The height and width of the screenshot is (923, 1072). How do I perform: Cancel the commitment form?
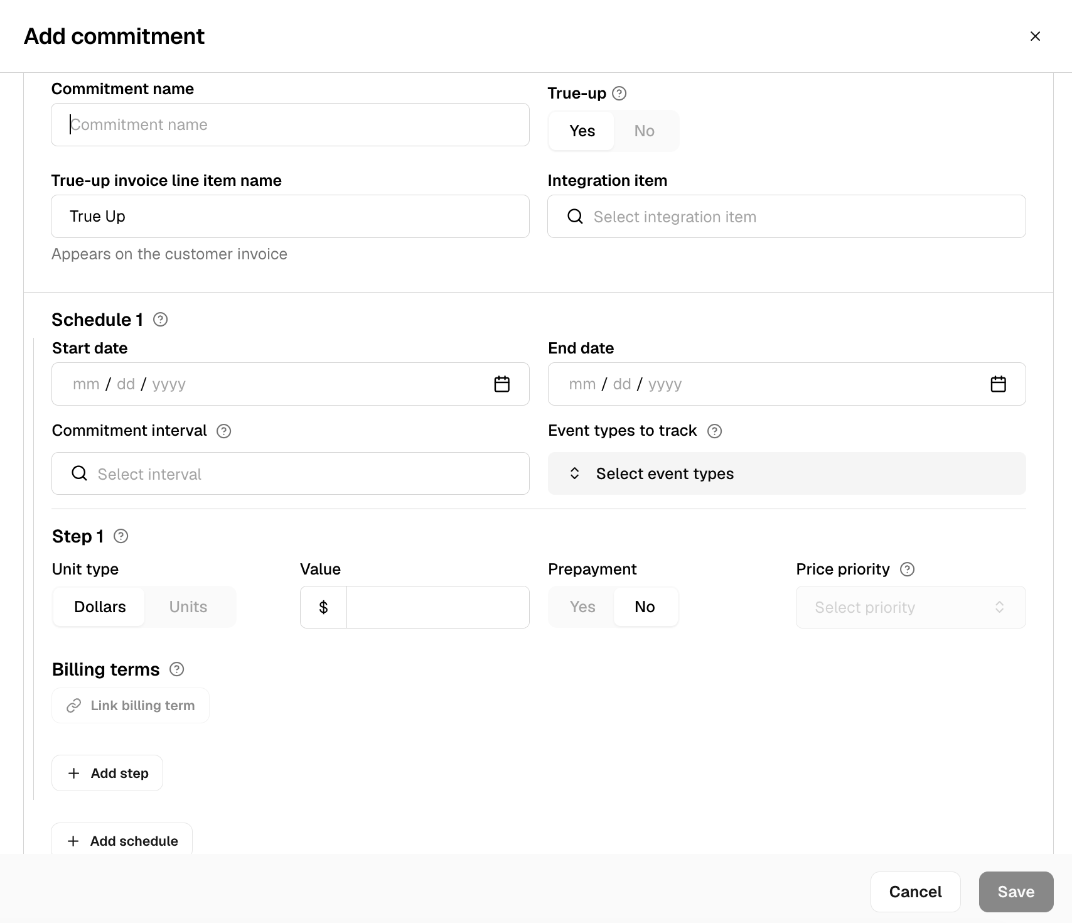(915, 892)
